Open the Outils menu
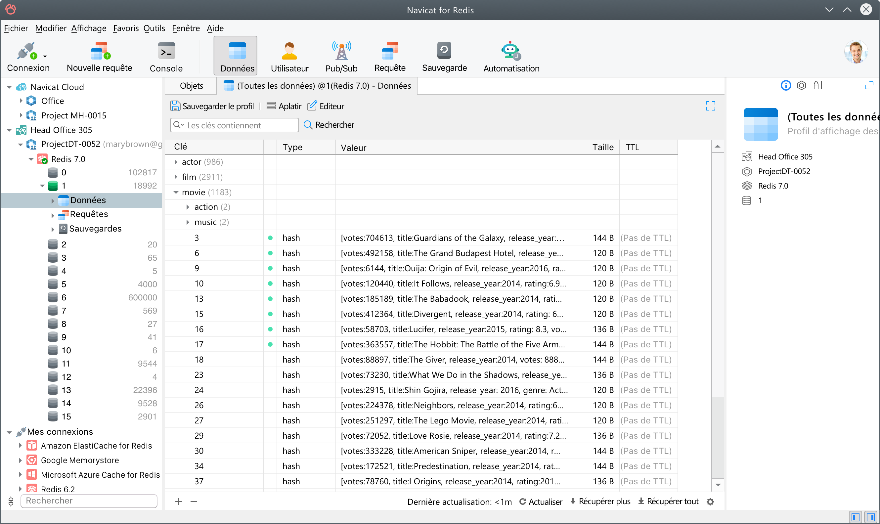 pyautogui.click(x=154, y=28)
